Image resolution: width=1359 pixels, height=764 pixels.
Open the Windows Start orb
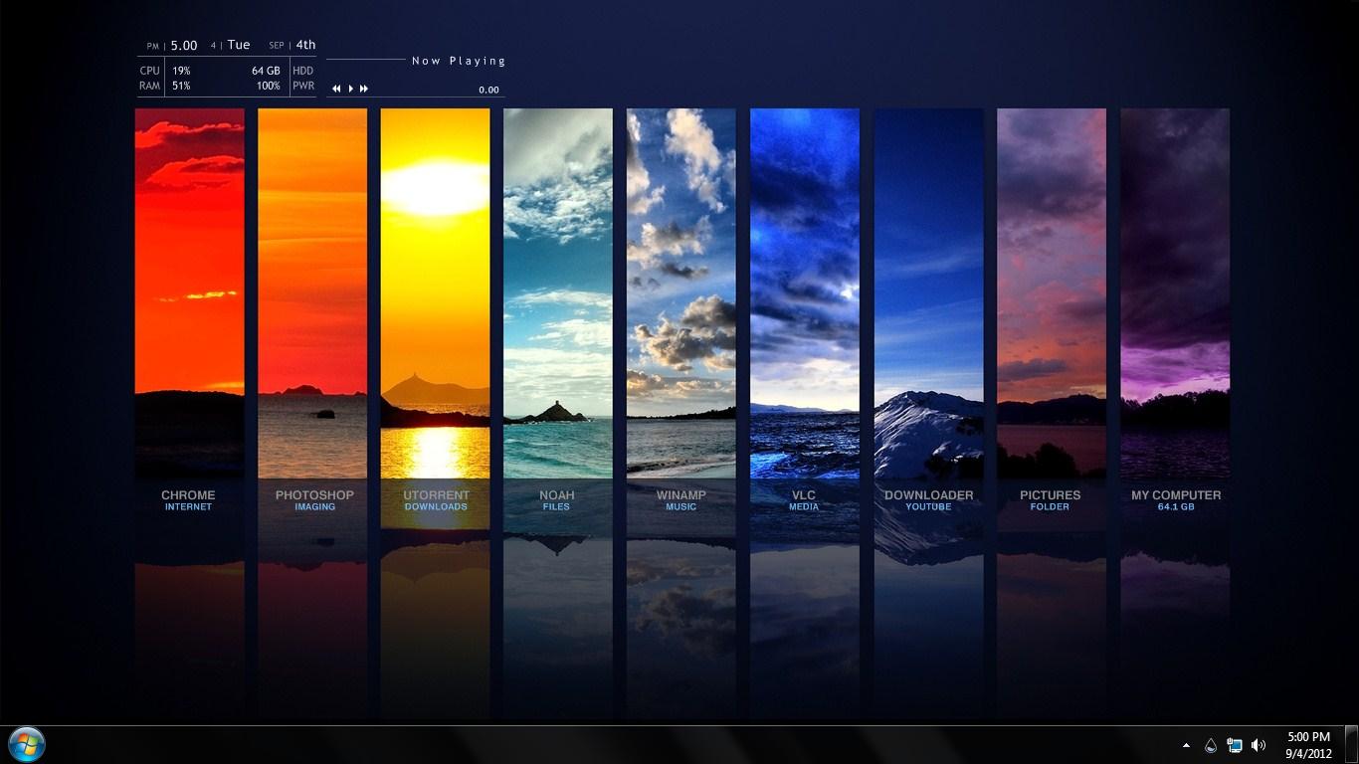(27, 744)
